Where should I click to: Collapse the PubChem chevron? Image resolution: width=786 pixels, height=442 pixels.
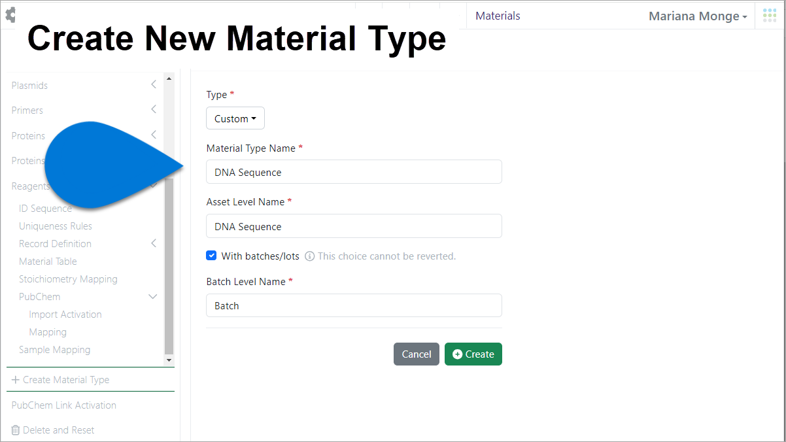tap(153, 297)
